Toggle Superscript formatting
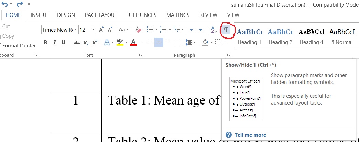The height and width of the screenshot is (142, 359). [x=95, y=42]
